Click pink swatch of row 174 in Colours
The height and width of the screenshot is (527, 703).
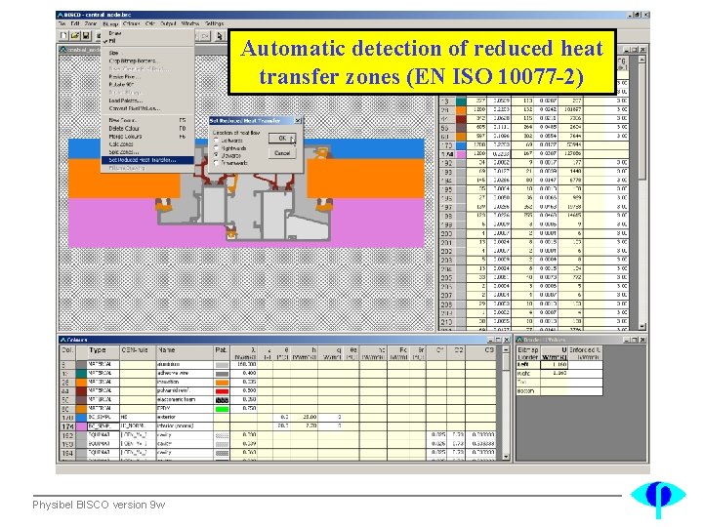[x=81, y=426]
